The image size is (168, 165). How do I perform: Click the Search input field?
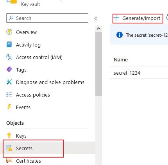47,18
